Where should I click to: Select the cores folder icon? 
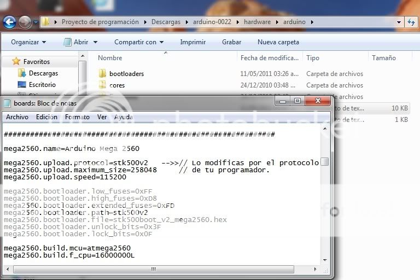[102, 85]
